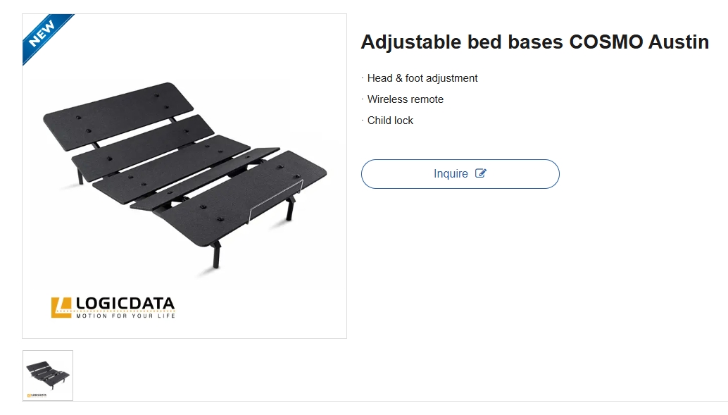The height and width of the screenshot is (415, 728).
Task: Click the pencil edit icon beside Inquire
Action: [x=481, y=173]
